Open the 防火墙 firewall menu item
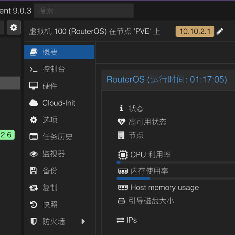This screenshot has width=235, height=235. click(x=59, y=221)
